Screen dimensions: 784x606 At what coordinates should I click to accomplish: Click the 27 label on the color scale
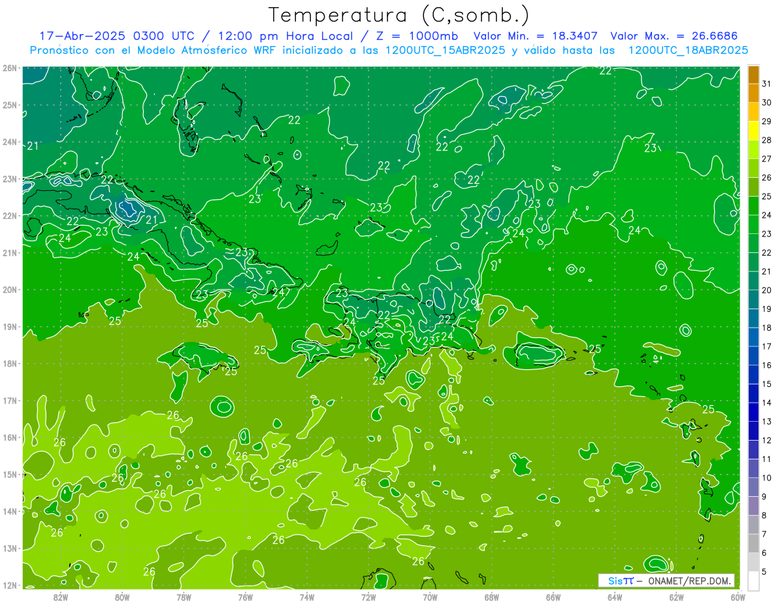click(x=766, y=159)
